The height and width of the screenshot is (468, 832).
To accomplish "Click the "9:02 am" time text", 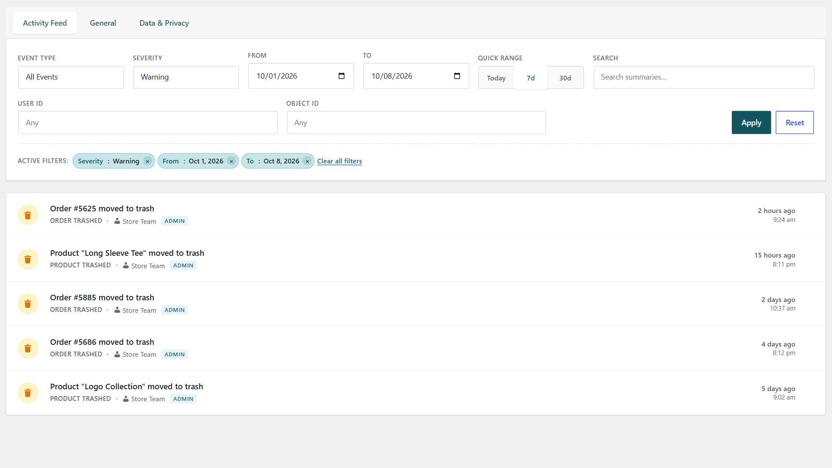I will [784, 397].
